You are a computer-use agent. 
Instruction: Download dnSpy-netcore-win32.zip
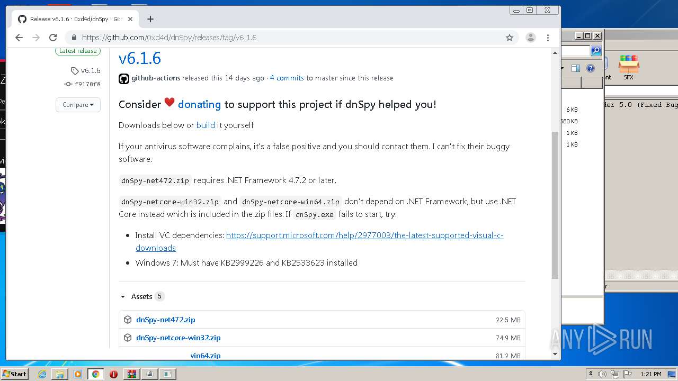coord(179,338)
